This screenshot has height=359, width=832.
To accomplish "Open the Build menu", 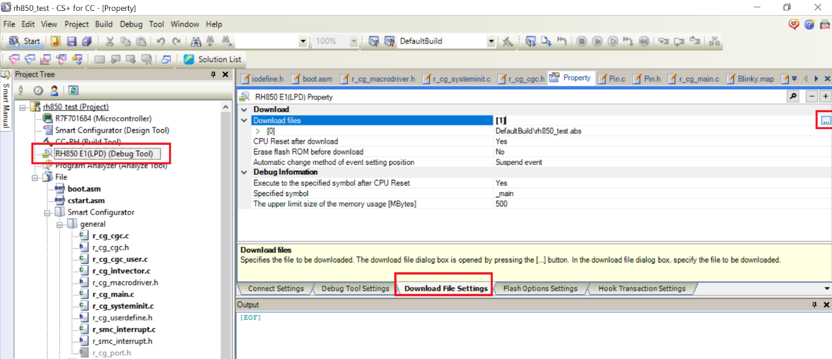I will click(x=104, y=24).
